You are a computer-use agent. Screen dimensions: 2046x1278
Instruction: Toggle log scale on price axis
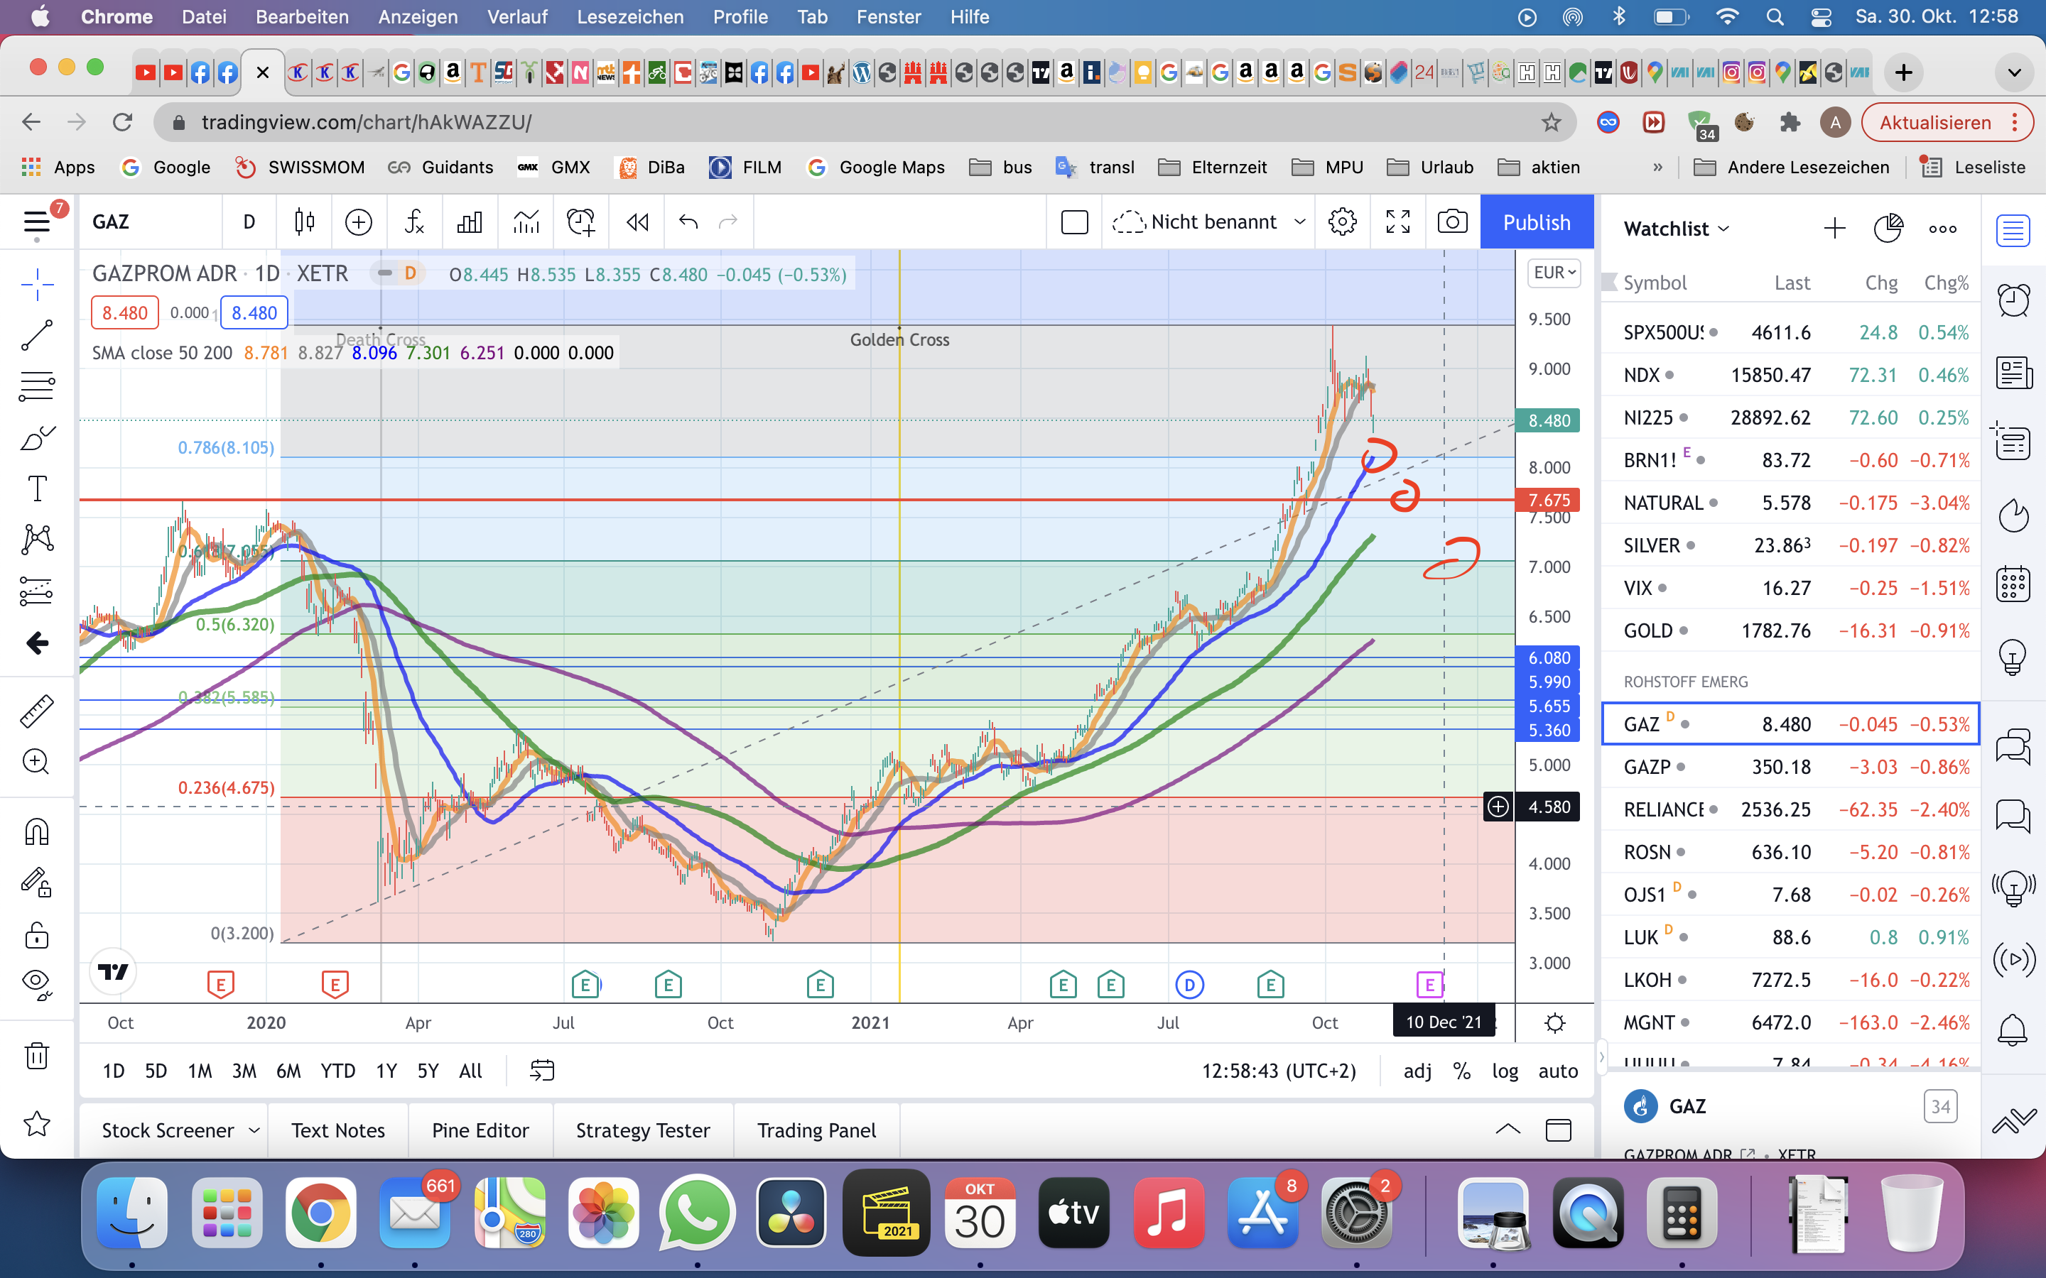point(1504,1071)
